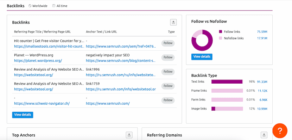Image resolution: width=292 pixels, height=140 pixels.
Task: Click the 'Hit counter | Get Free visitor' title
Action: [x=49, y=41]
